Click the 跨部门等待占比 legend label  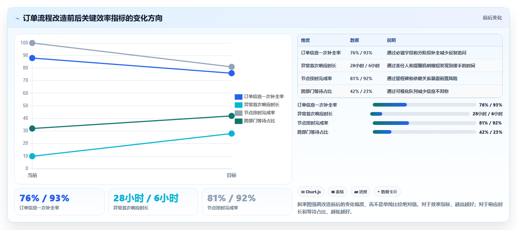pyautogui.click(x=260, y=121)
